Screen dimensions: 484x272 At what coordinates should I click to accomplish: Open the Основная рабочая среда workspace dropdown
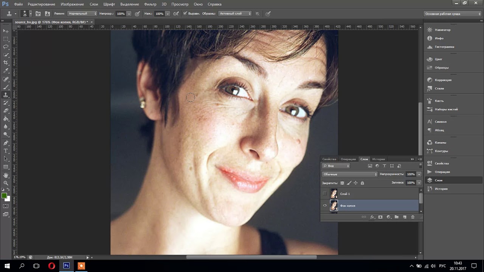pos(453,14)
